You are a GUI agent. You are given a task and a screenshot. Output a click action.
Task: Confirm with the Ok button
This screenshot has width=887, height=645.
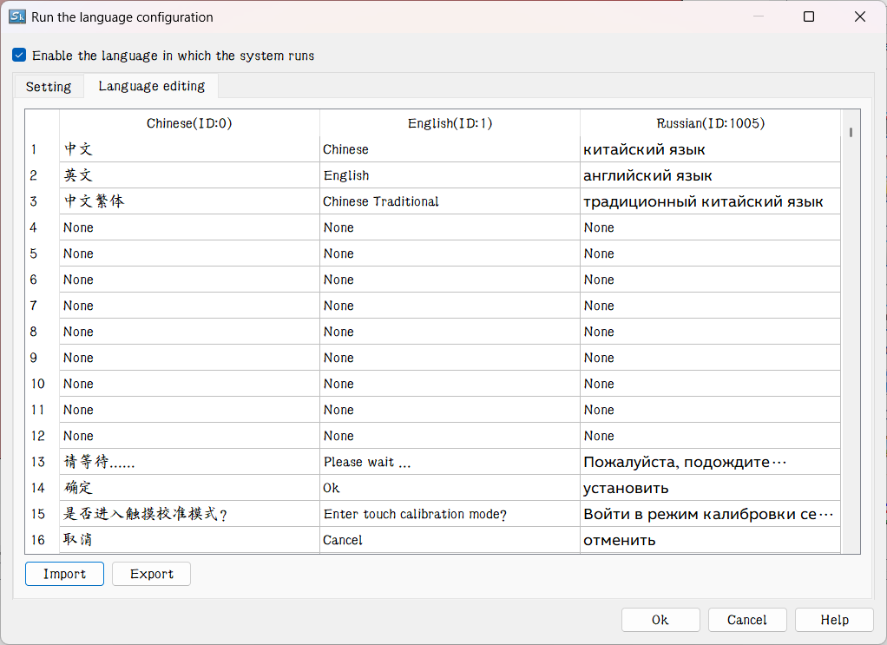660,620
